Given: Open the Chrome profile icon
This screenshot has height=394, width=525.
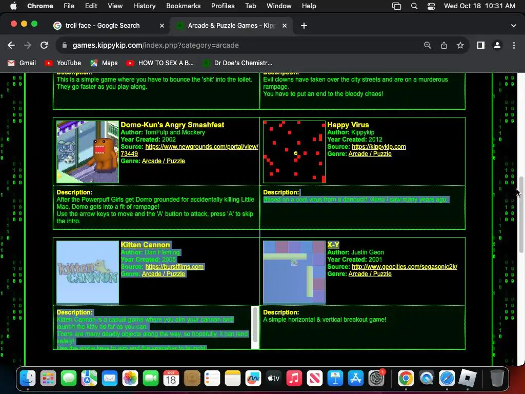Looking at the screenshot, I should click(x=497, y=45).
